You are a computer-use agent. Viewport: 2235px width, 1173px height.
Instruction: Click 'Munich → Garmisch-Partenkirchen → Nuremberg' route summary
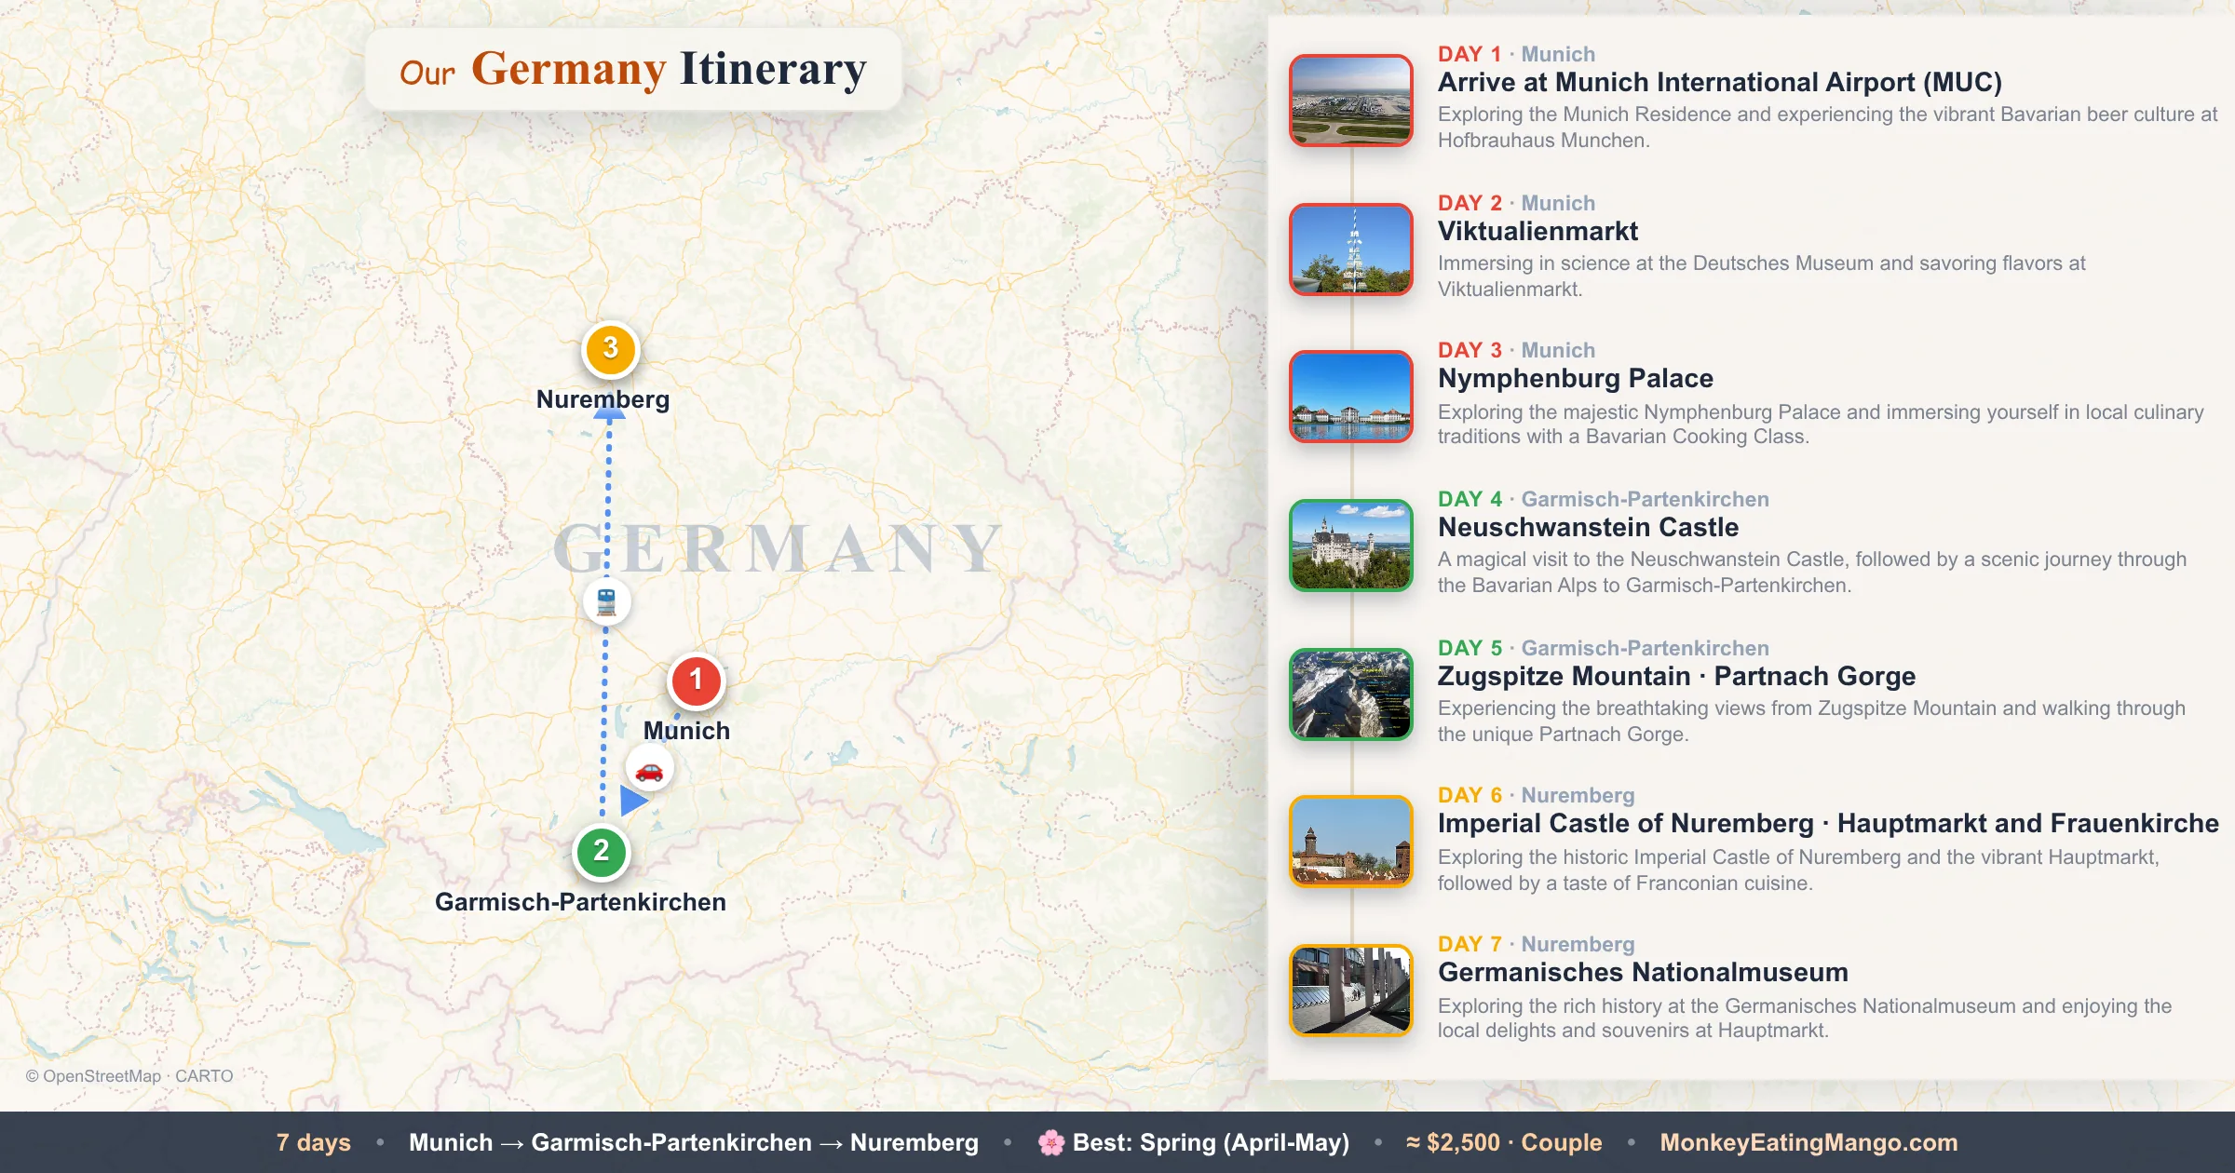(694, 1142)
